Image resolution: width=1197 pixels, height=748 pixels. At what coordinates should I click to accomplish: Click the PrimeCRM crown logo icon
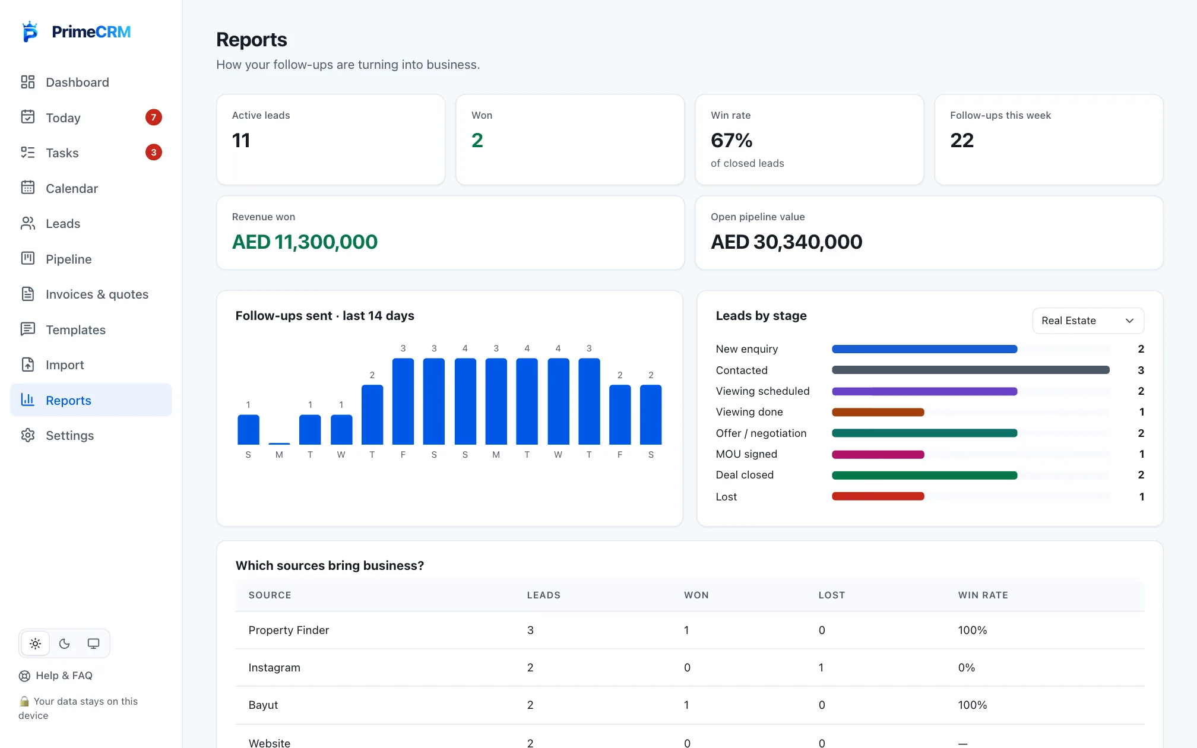click(x=30, y=31)
